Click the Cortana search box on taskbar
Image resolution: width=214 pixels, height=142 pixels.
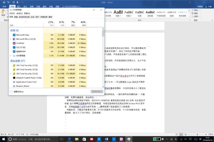pyautogui.click(x=33, y=139)
